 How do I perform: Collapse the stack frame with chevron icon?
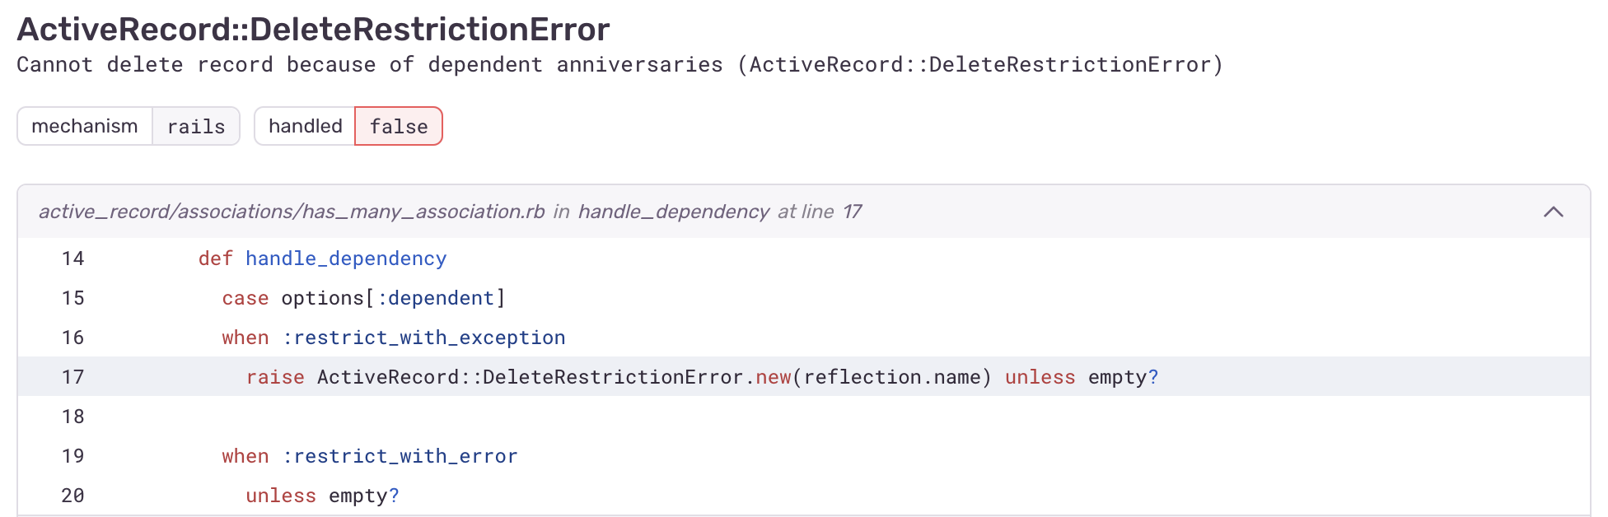[1553, 212]
